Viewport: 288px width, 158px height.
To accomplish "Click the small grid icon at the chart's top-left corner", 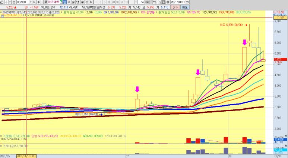I will pyautogui.click(x=2, y=16).
